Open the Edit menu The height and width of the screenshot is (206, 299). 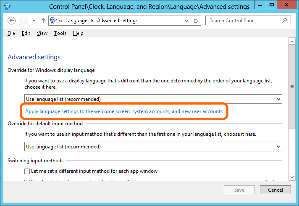tap(26, 33)
